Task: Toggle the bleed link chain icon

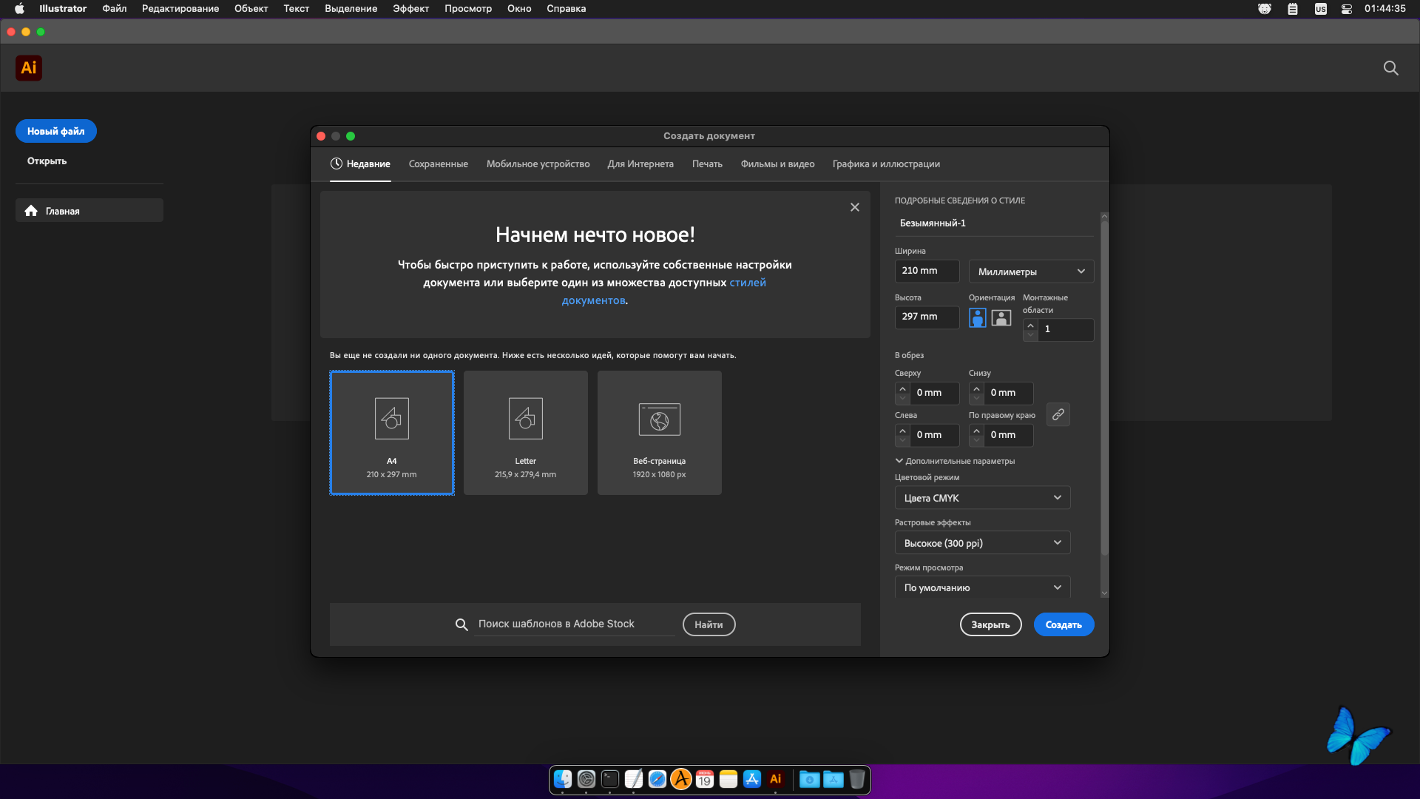Action: point(1058,414)
